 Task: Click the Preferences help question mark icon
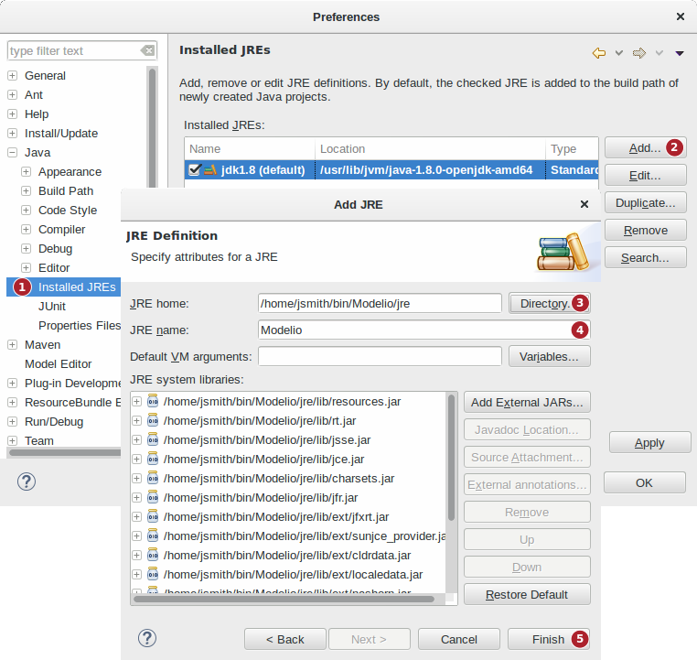26,481
